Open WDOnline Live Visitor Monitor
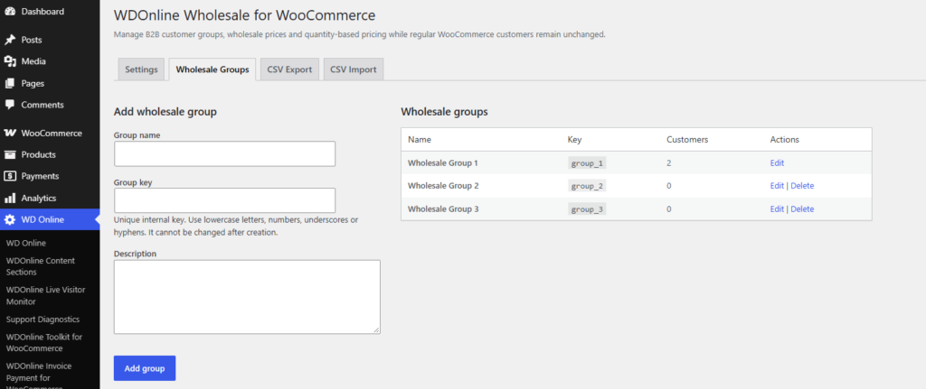This screenshot has width=926, height=389. point(45,296)
